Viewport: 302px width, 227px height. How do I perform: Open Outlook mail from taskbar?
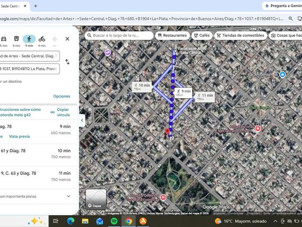point(100,221)
